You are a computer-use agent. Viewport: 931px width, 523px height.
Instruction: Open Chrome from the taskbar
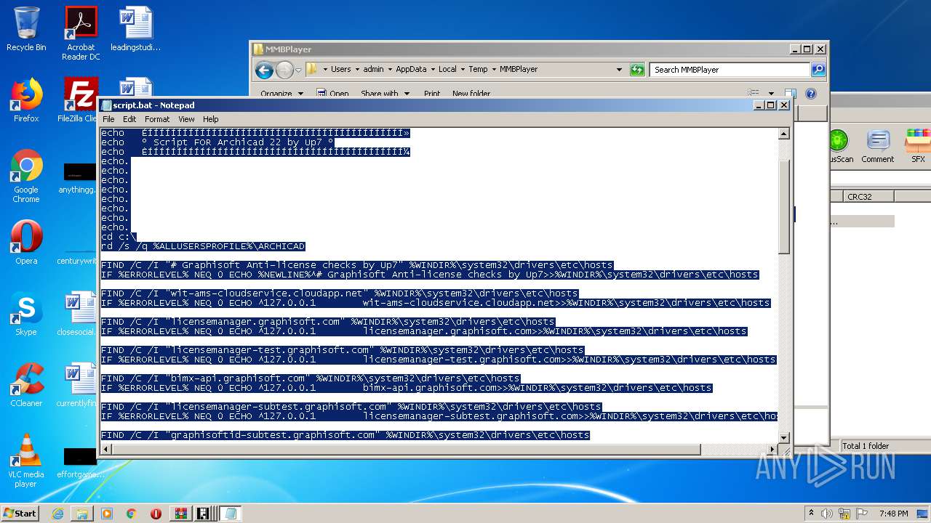[132, 514]
